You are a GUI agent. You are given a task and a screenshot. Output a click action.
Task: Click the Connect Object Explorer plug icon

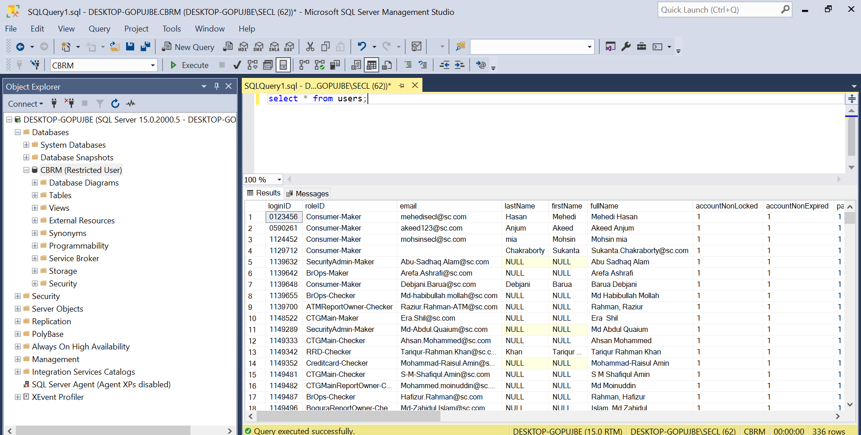click(x=54, y=104)
